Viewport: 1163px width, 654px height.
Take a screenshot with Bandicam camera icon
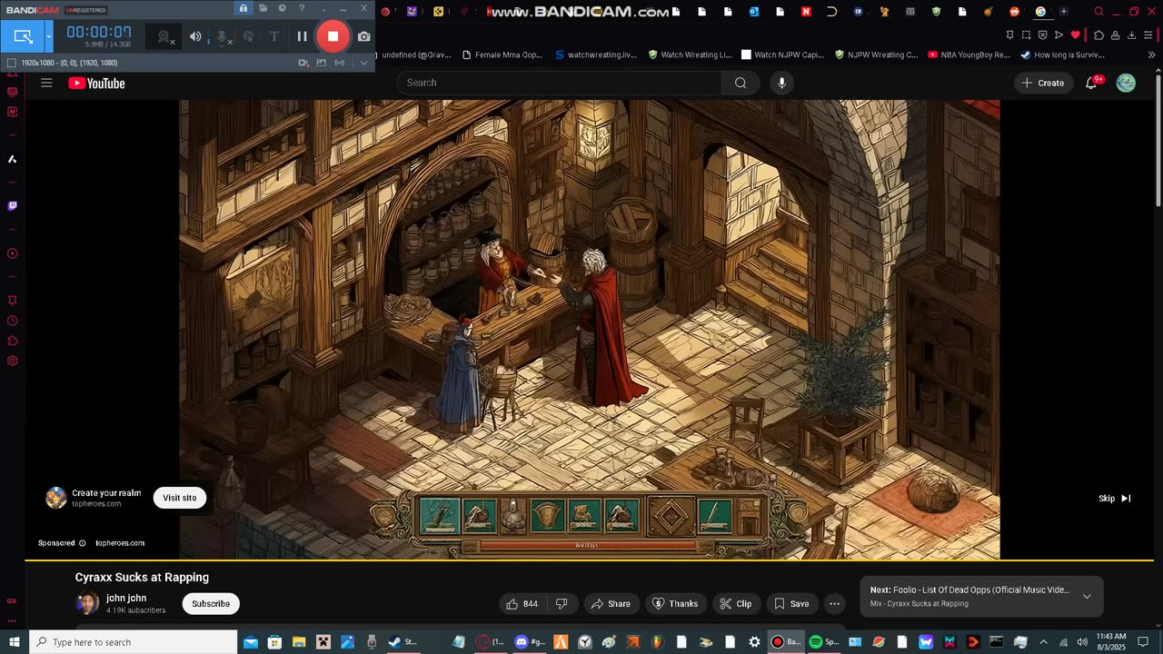pos(364,36)
